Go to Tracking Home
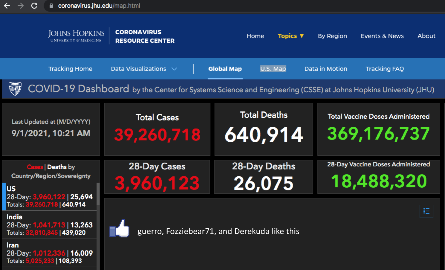This screenshot has height=270, width=445. [x=70, y=69]
